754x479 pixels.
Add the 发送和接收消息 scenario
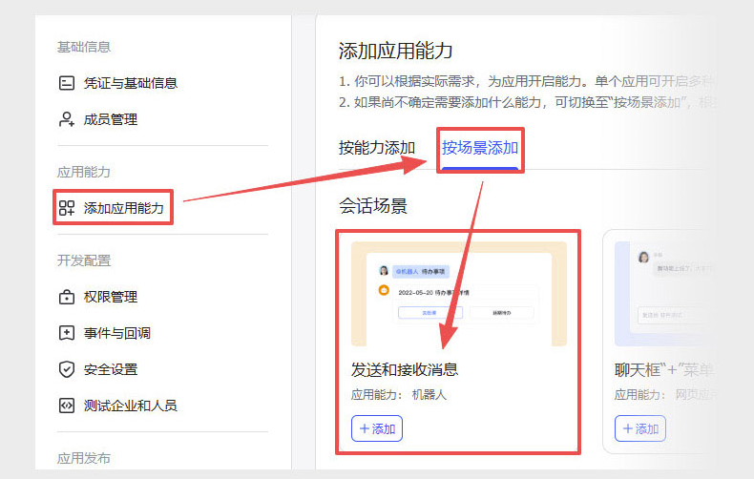pos(377,428)
